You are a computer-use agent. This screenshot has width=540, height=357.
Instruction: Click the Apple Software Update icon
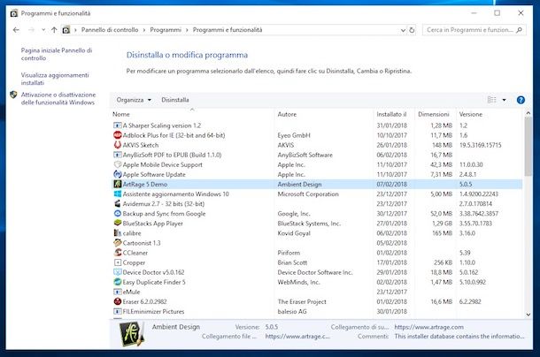click(118, 174)
